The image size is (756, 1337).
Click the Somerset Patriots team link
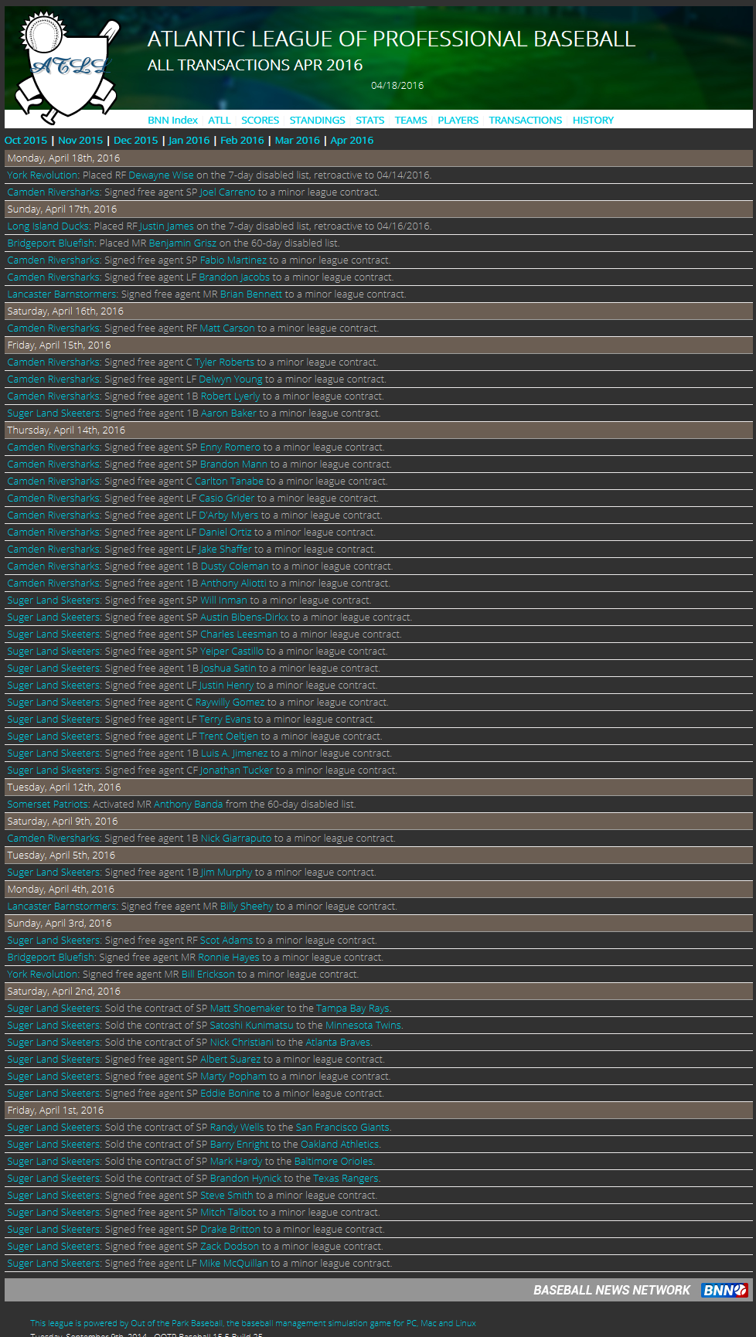[49, 805]
